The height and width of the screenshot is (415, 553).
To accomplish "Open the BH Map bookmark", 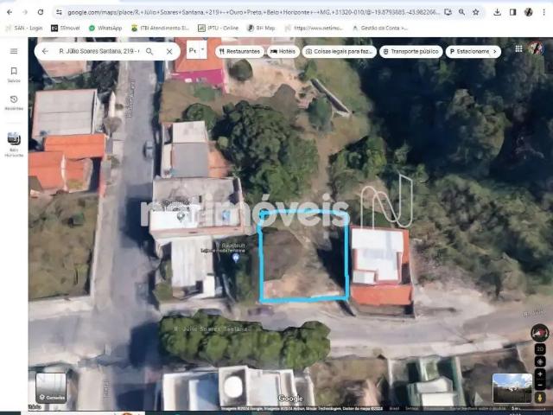I will 261,28.
